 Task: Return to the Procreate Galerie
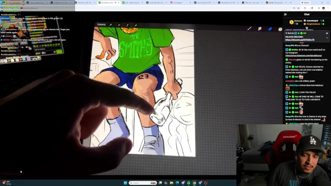(x=101, y=25)
